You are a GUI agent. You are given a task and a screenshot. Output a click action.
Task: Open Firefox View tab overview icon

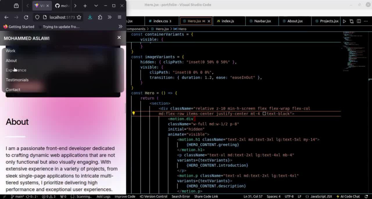pyautogui.click(x=16, y=6)
